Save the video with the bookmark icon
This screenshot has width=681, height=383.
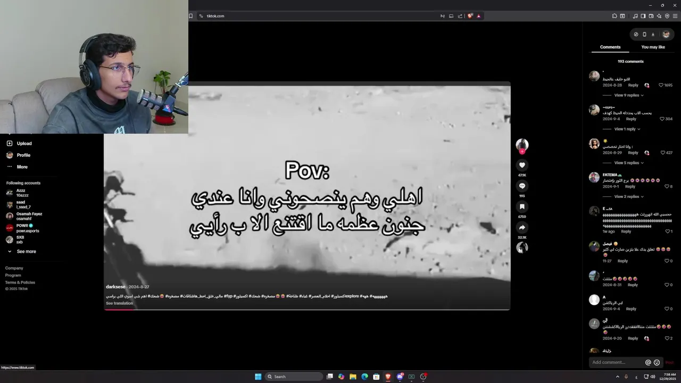522,207
